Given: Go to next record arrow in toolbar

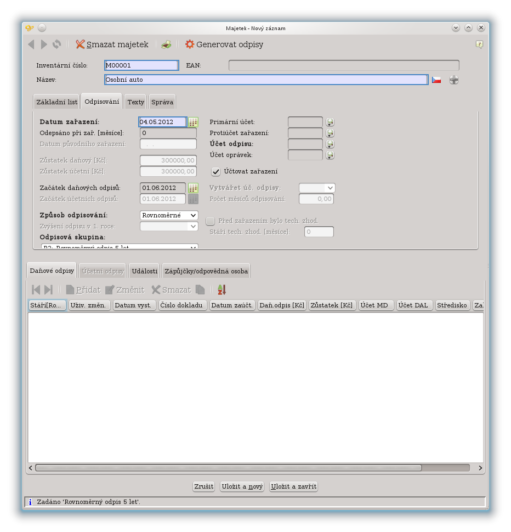Looking at the screenshot, I should click(44, 44).
